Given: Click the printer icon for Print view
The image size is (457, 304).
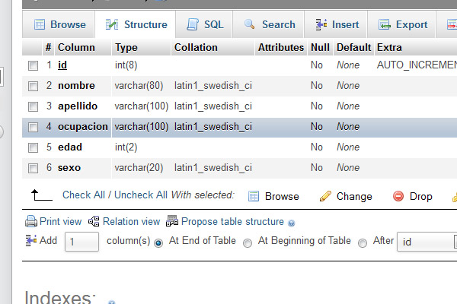Looking at the screenshot, I should [31, 222].
